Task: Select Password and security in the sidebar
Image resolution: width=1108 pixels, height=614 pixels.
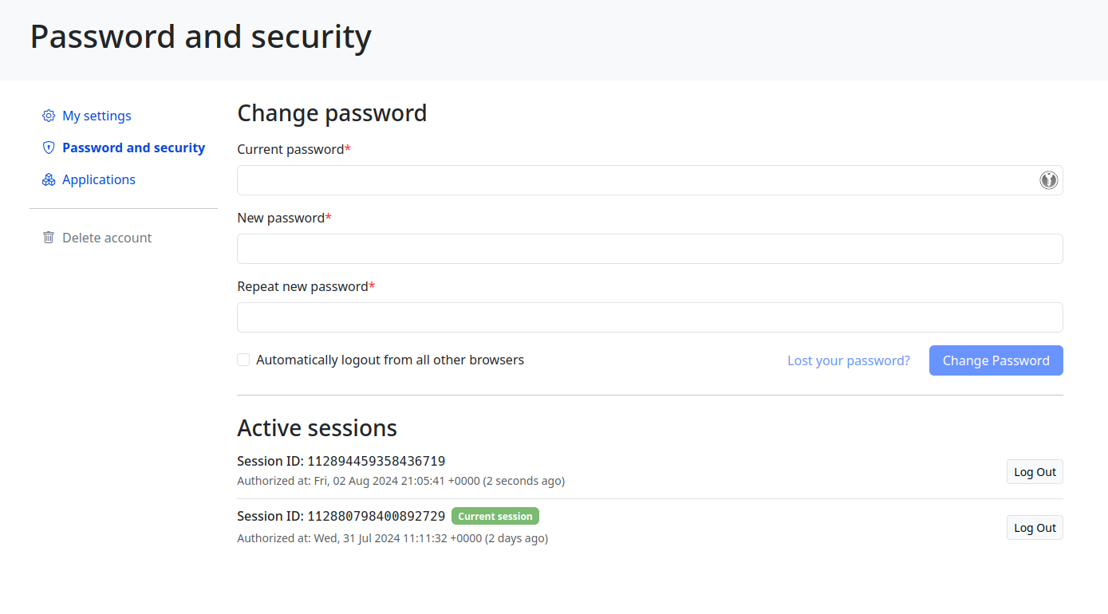Action: coord(133,148)
